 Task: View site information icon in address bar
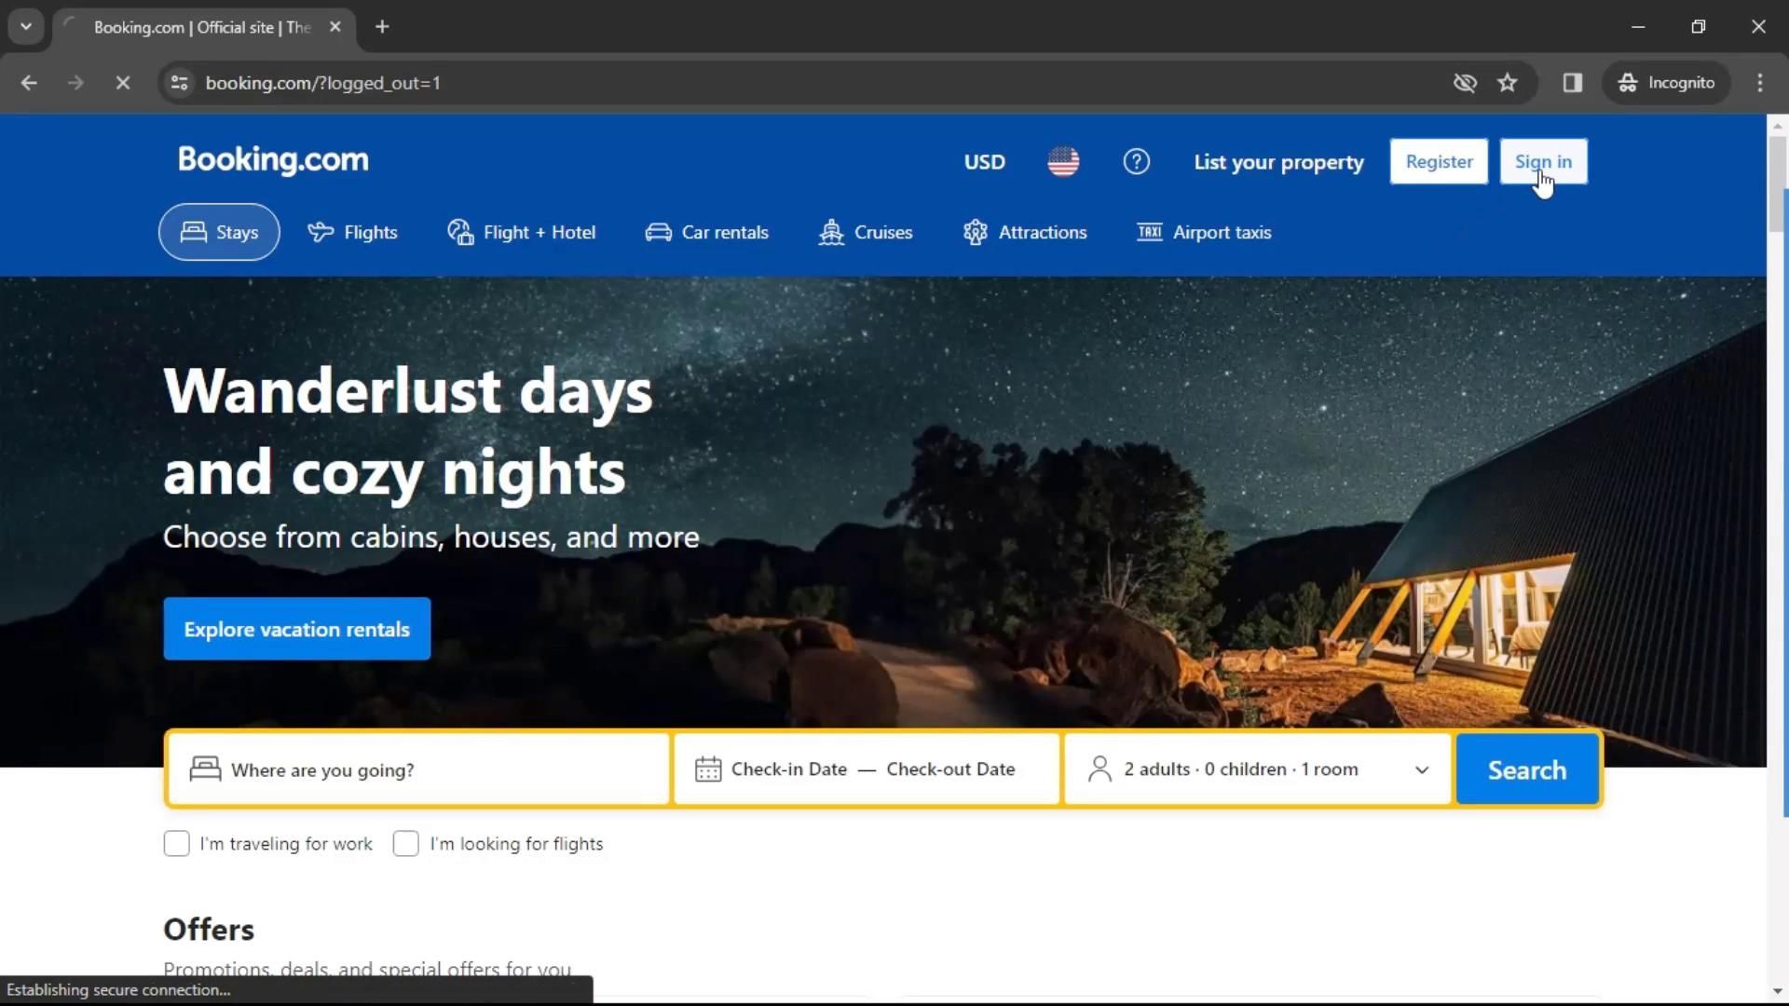(180, 83)
